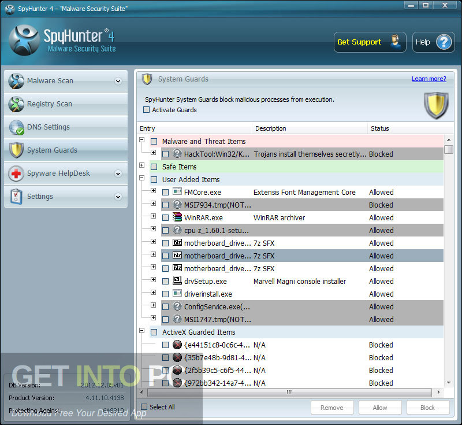Click the Entry column header

tap(195, 128)
